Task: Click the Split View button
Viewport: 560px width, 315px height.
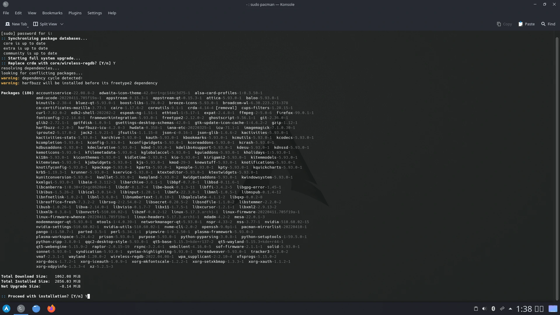Action: [x=45, y=24]
